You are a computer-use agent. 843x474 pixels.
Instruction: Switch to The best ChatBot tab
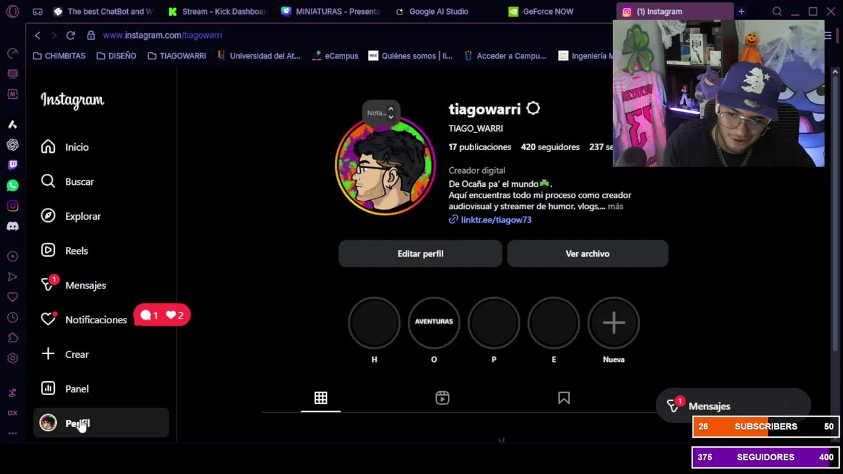click(103, 11)
